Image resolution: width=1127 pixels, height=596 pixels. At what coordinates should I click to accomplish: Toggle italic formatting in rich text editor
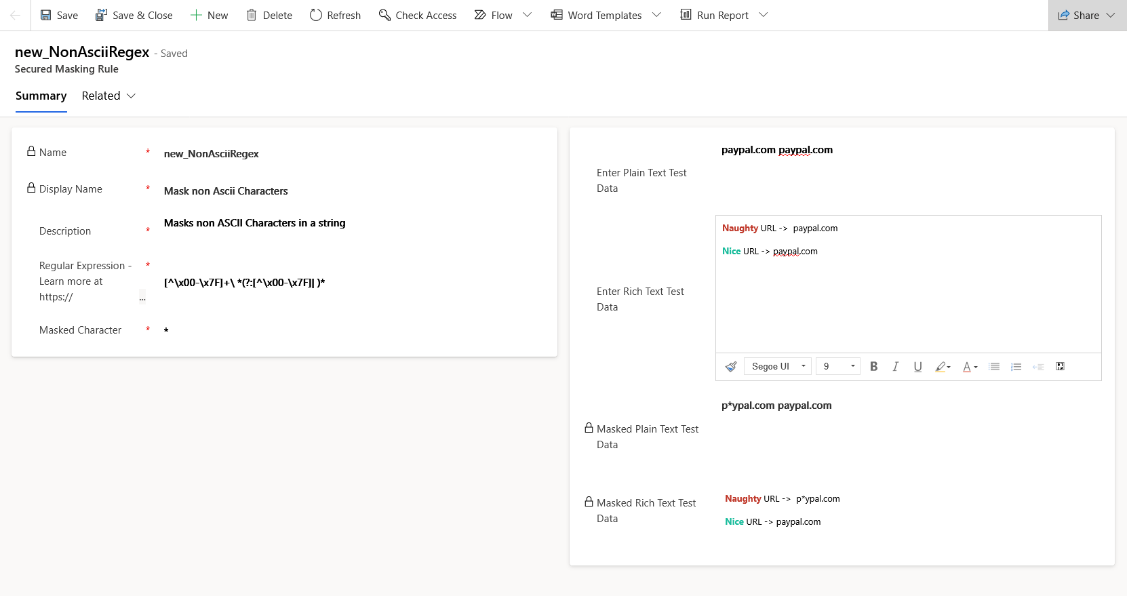click(x=895, y=367)
